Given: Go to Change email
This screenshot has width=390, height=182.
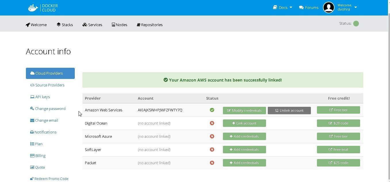Looking at the screenshot, I should tap(44, 120).
